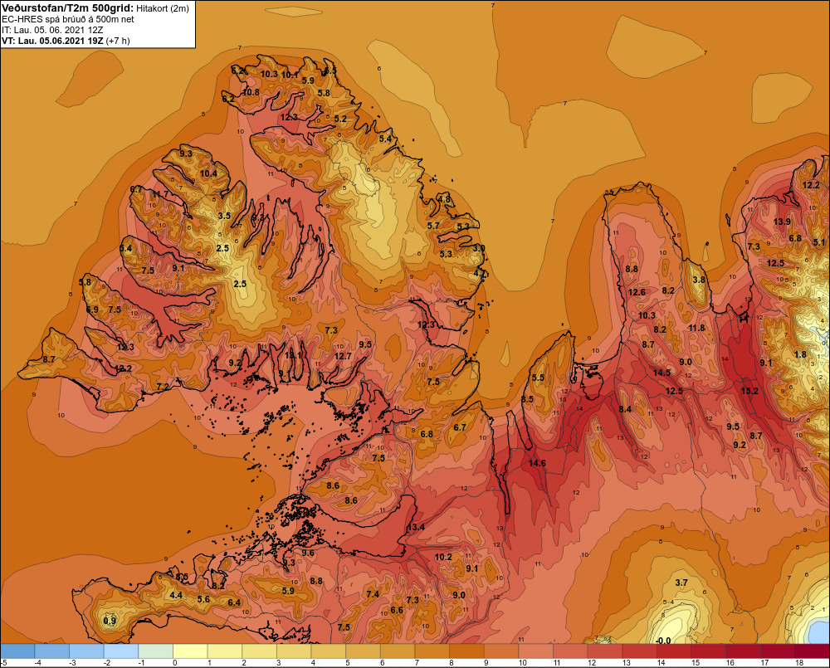Click the 'IT: Lau. 05. 06. 2021 12Z' line
The width and height of the screenshot is (830, 668).
52,30
